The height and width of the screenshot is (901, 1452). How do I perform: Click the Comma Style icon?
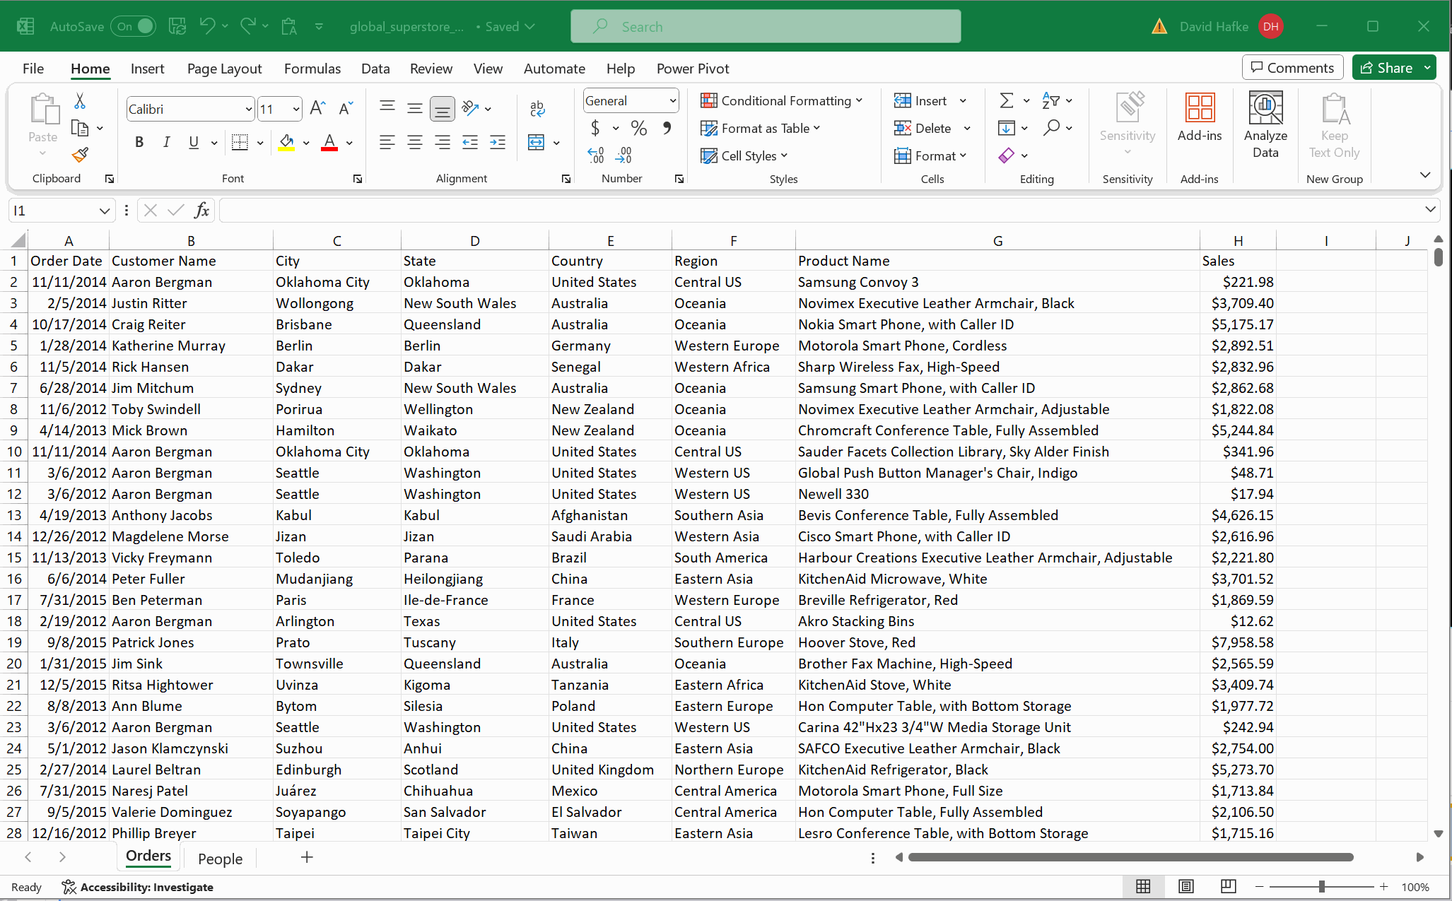pyautogui.click(x=667, y=128)
